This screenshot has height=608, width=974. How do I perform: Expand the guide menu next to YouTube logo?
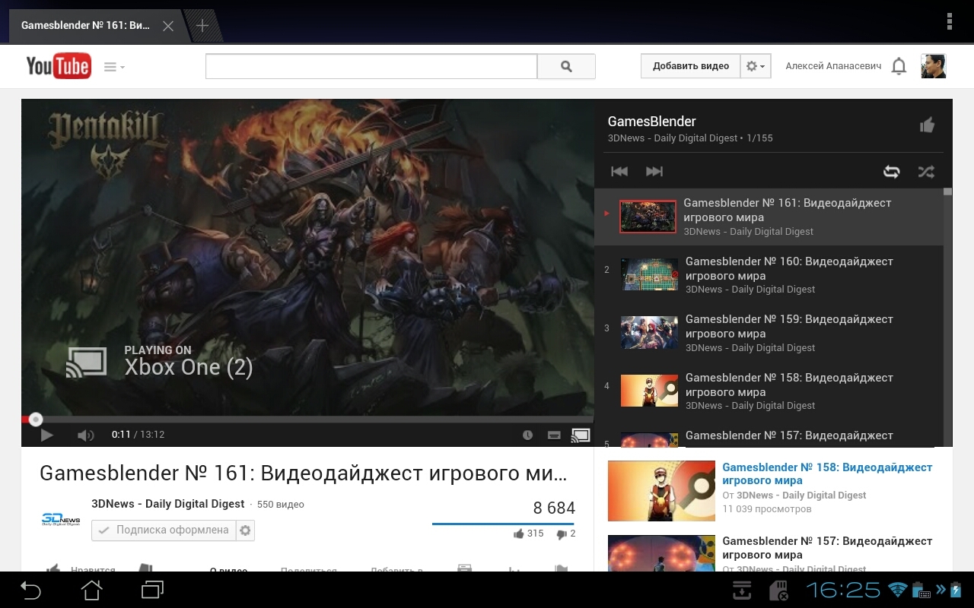(x=114, y=67)
